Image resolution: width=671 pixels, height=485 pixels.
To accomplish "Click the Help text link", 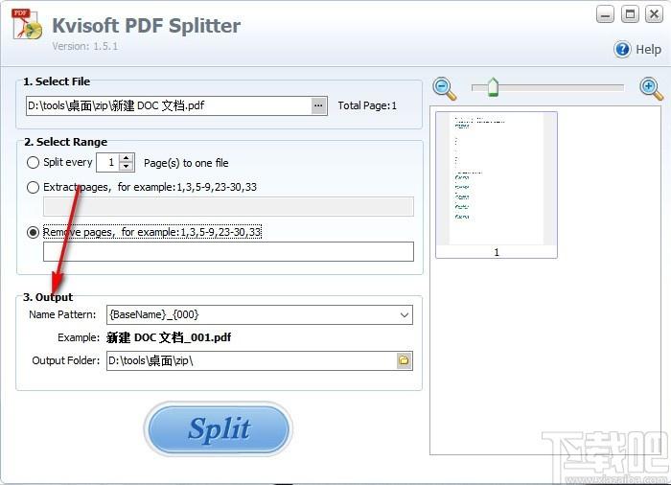I will (x=648, y=50).
